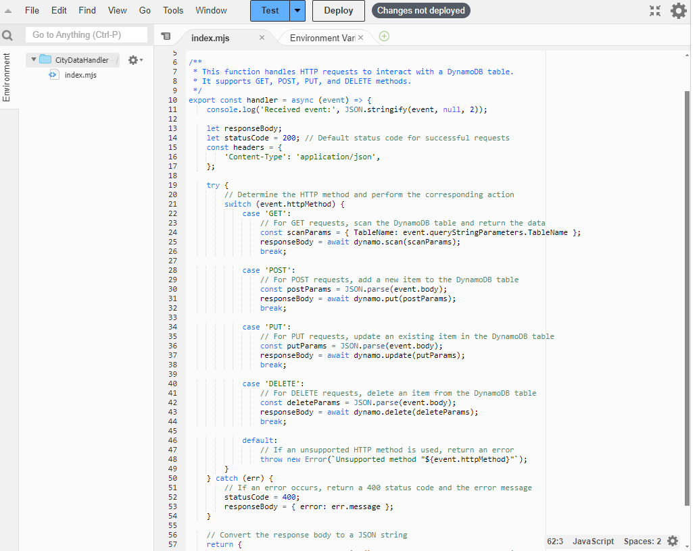Click the tab list icon left of index.mjs

166,37
